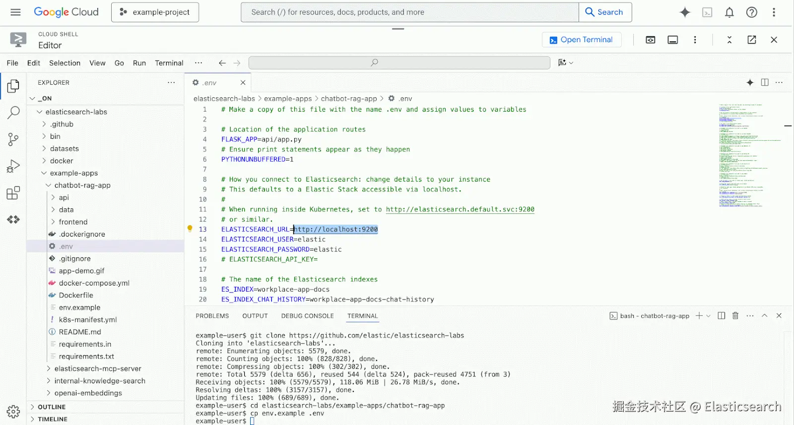794x425 pixels.
Task: Split the terminal panel
Action: [x=722, y=315]
